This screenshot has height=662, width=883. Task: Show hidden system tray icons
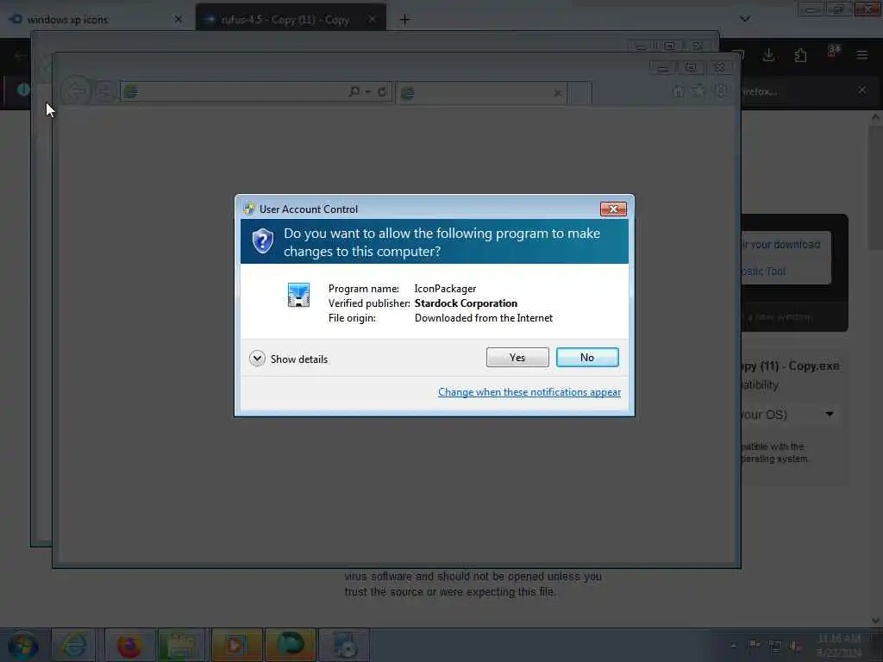coord(733,646)
